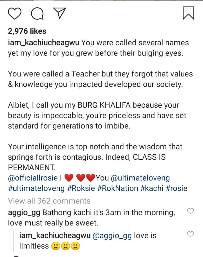This screenshot has width=203, height=257.
Task: Open #Roksie hashtag
Action: click(81, 188)
